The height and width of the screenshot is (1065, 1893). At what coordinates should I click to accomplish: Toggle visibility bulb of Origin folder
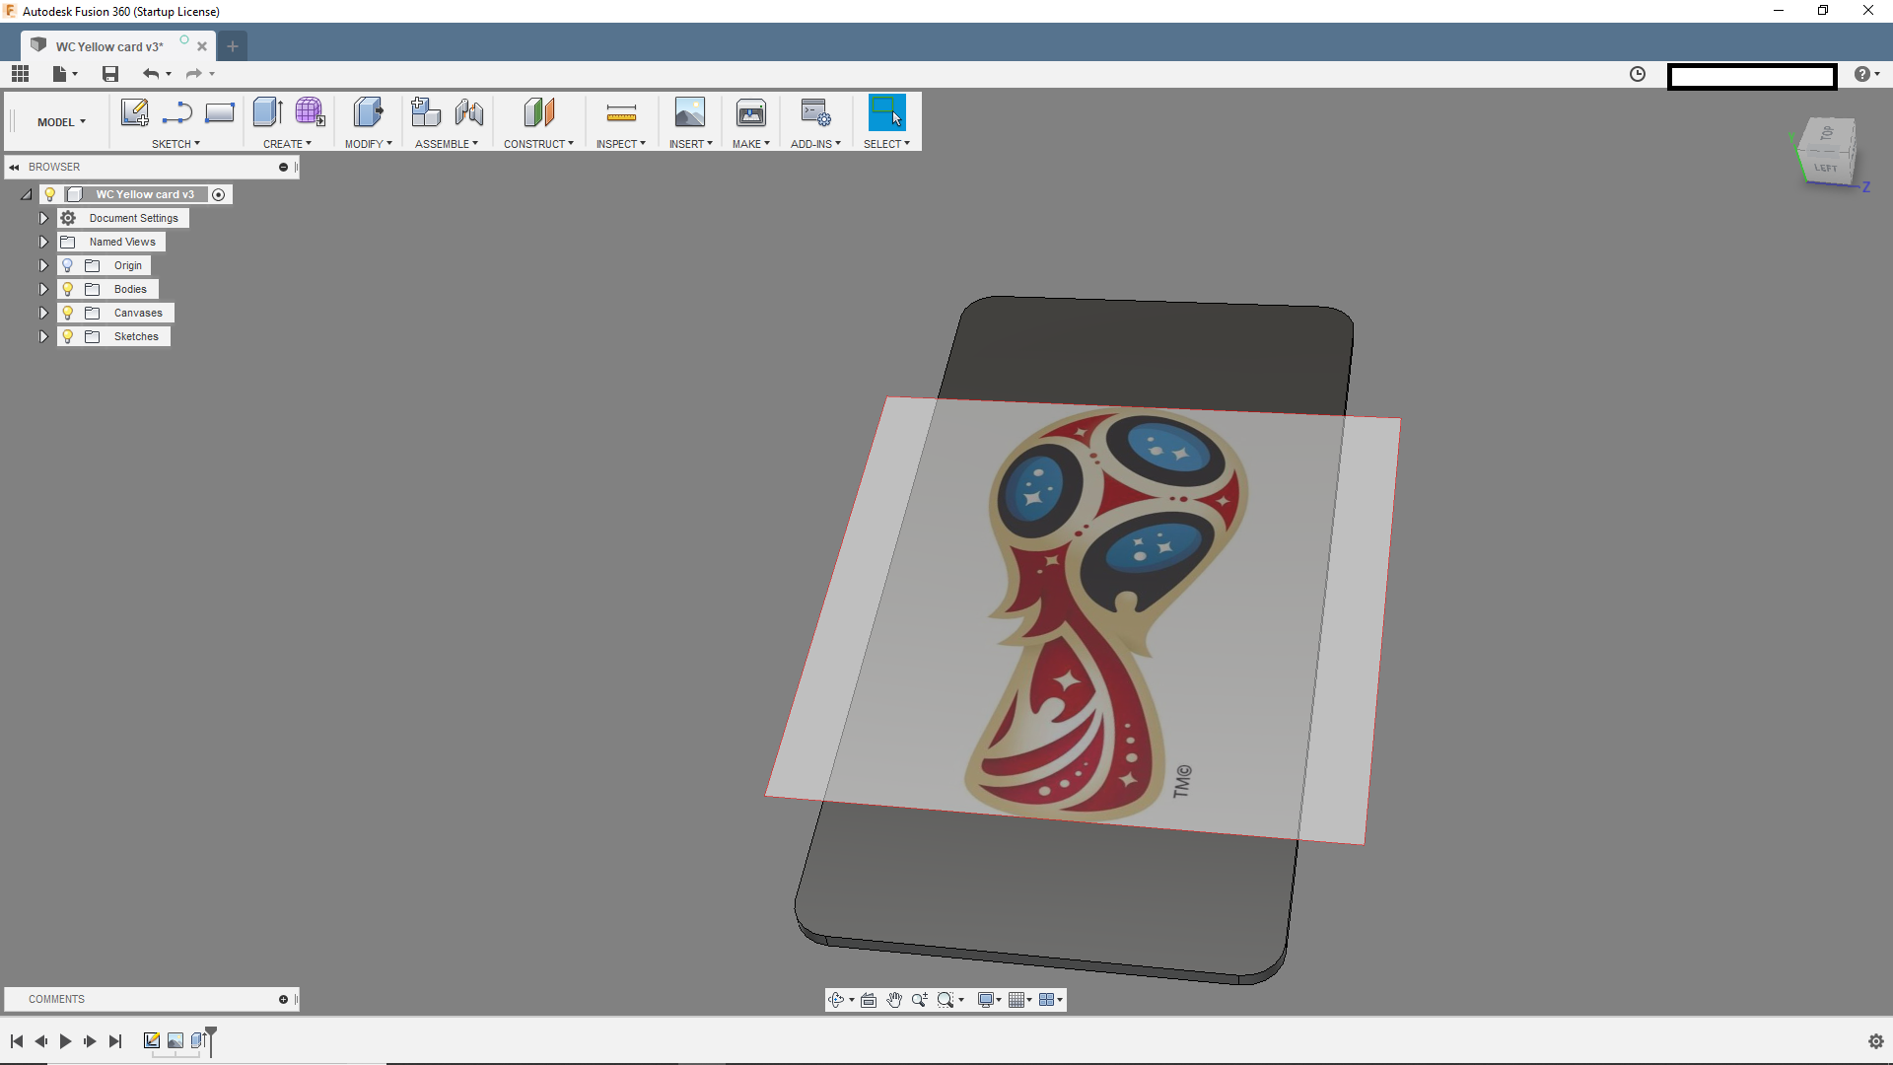(x=68, y=265)
